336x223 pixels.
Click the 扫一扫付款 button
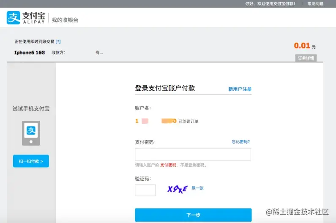click(x=31, y=161)
